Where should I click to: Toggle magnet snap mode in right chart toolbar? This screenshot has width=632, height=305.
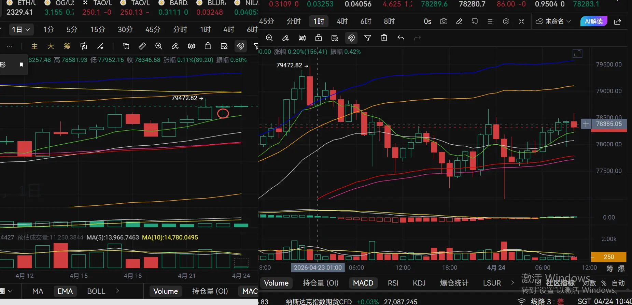click(x=351, y=38)
